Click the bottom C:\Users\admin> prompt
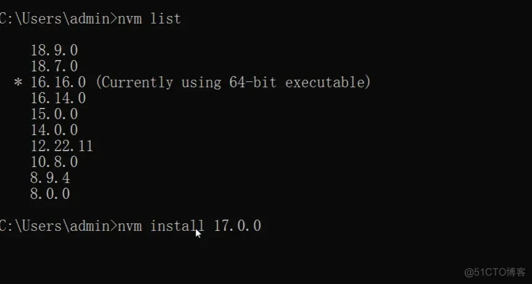Screen dimensions: 532x284 58,226
